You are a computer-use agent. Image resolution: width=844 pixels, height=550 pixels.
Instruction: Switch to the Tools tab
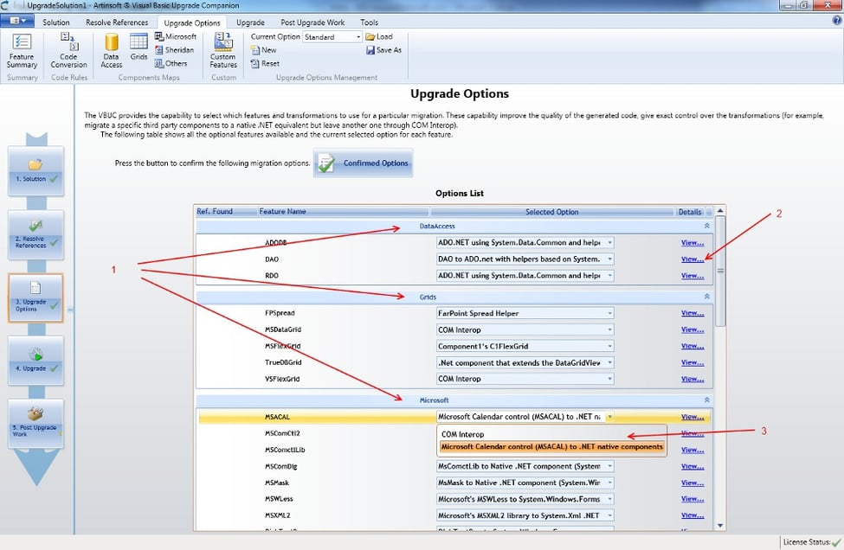click(x=370, y=22)
